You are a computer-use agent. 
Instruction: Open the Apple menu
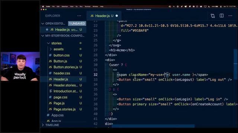(43, 7)
